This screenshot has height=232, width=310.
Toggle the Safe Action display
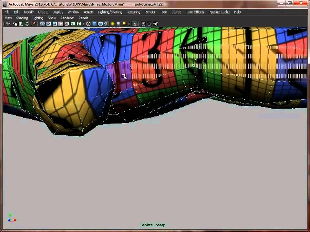click(x=73, y=24)
